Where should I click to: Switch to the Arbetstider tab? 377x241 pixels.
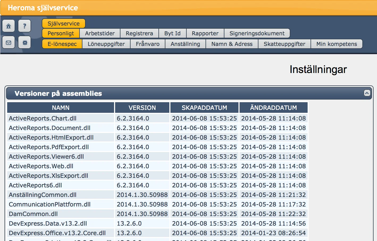(x=100, y=33)
